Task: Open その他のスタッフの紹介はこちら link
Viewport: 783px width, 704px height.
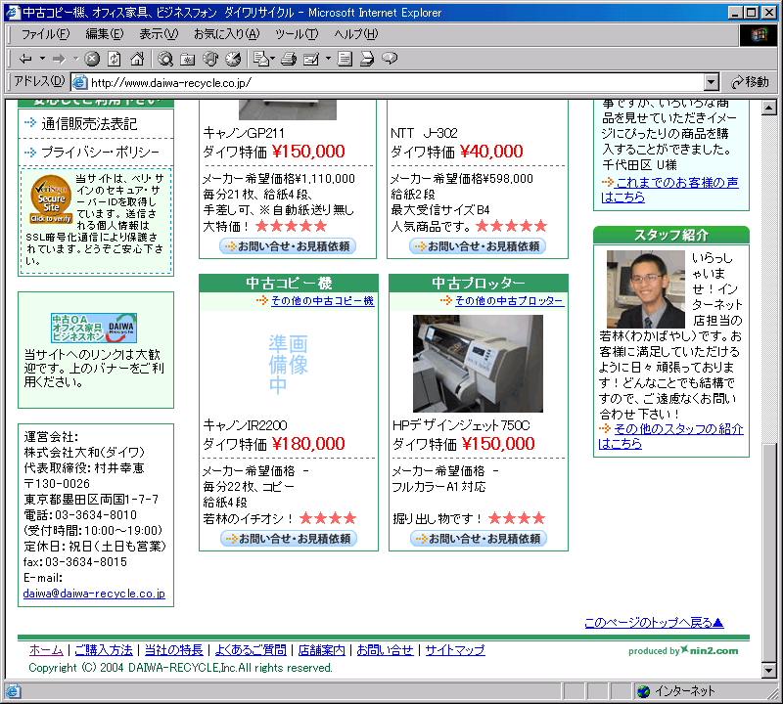Action: [670, 436]
